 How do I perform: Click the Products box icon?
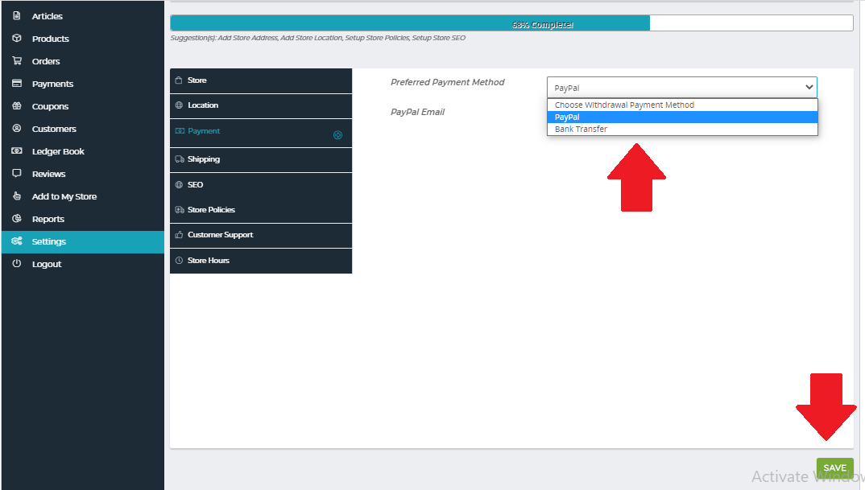[x=16, y=39]
